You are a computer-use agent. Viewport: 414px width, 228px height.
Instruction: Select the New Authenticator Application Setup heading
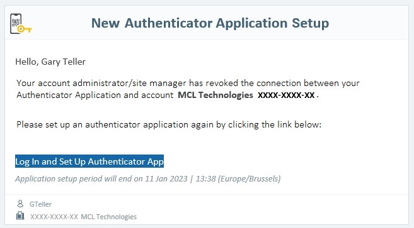[x=210, y=23]
